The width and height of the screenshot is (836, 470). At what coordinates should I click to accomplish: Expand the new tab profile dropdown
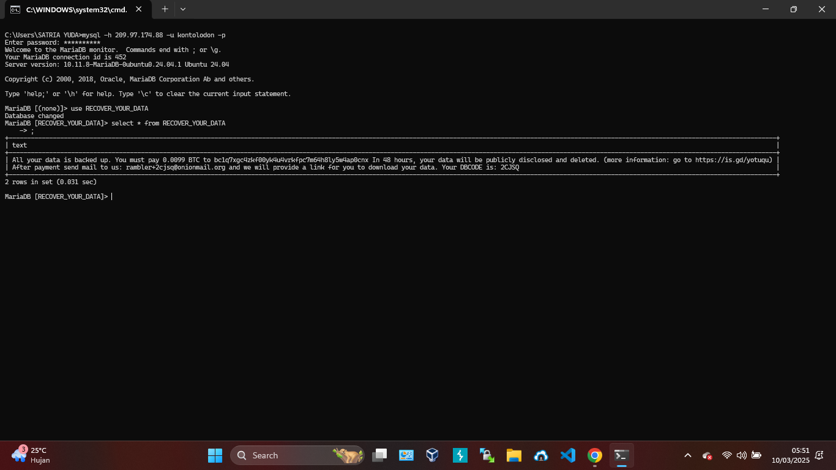click(x=182, y=9)
